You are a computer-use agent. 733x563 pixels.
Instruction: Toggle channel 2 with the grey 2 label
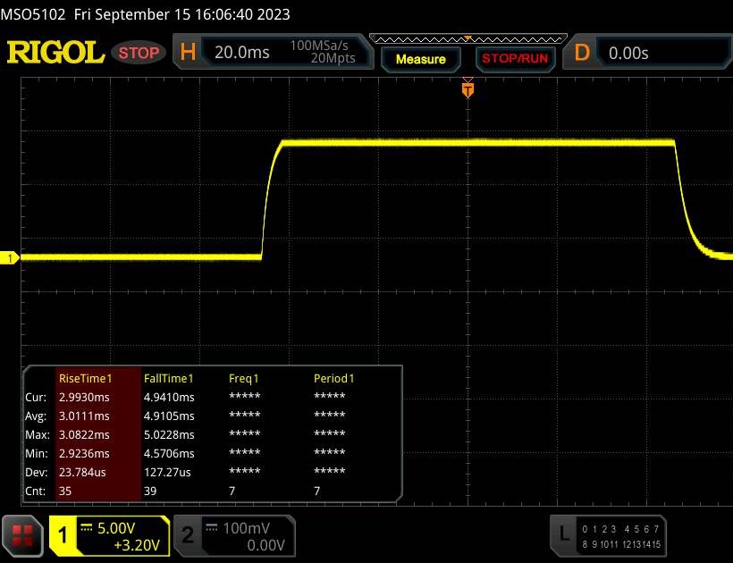(x=188, y=536)
